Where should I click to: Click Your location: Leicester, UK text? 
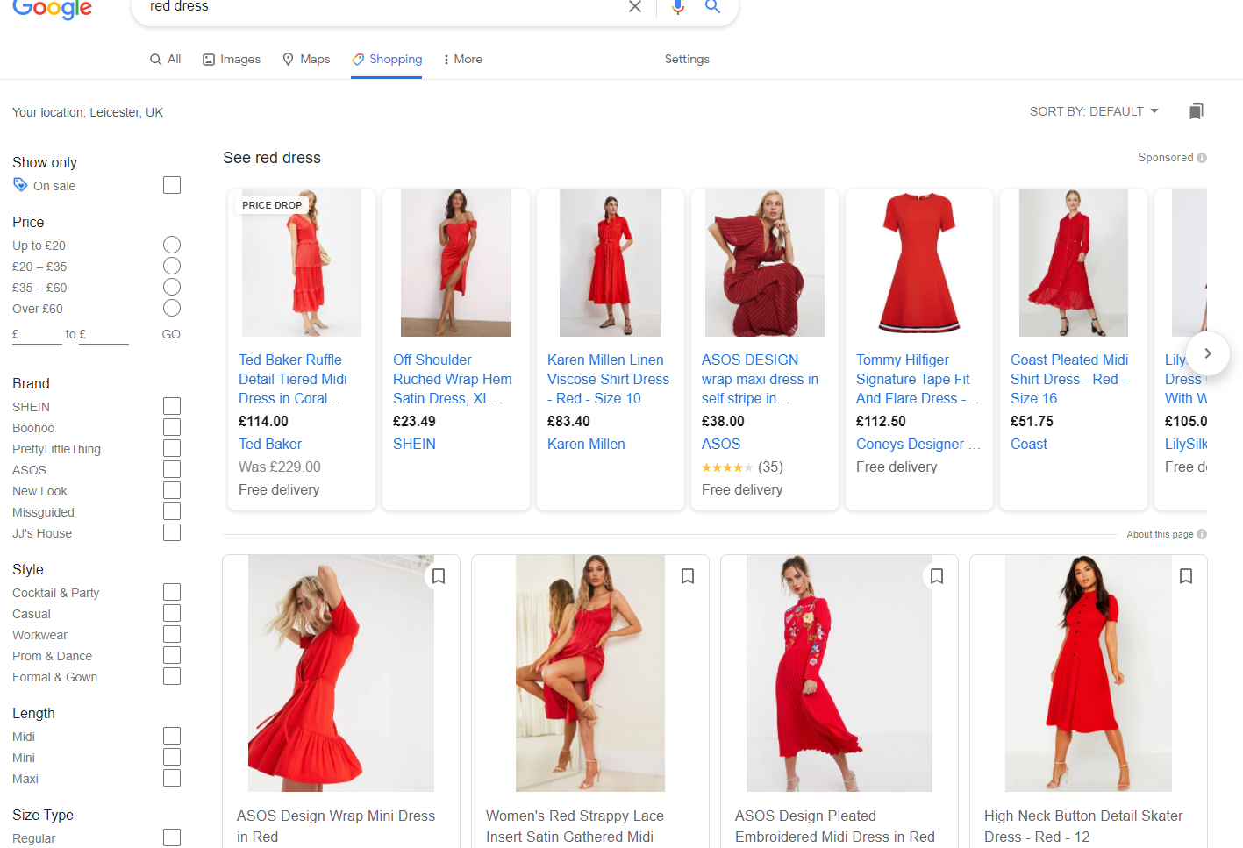[x=88, y=112]
